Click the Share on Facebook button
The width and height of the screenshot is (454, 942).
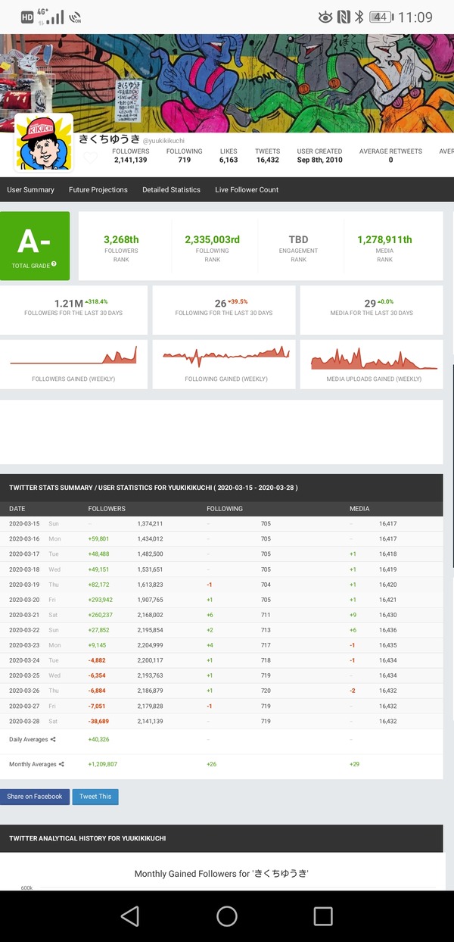35,797
